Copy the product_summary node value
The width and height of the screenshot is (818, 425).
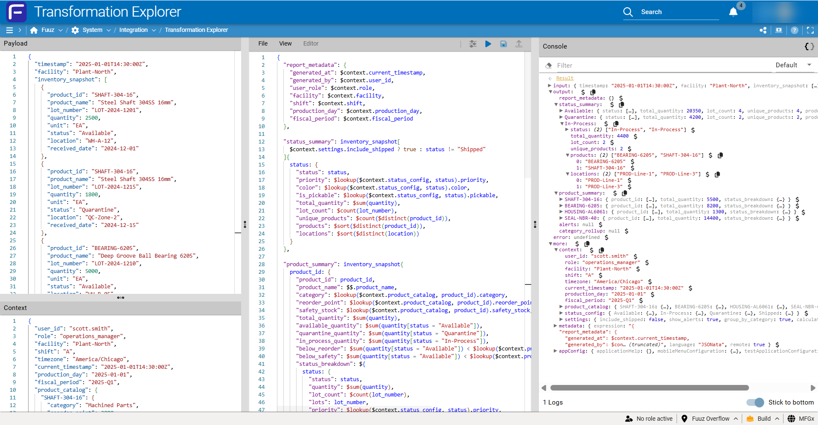(625, 193)
